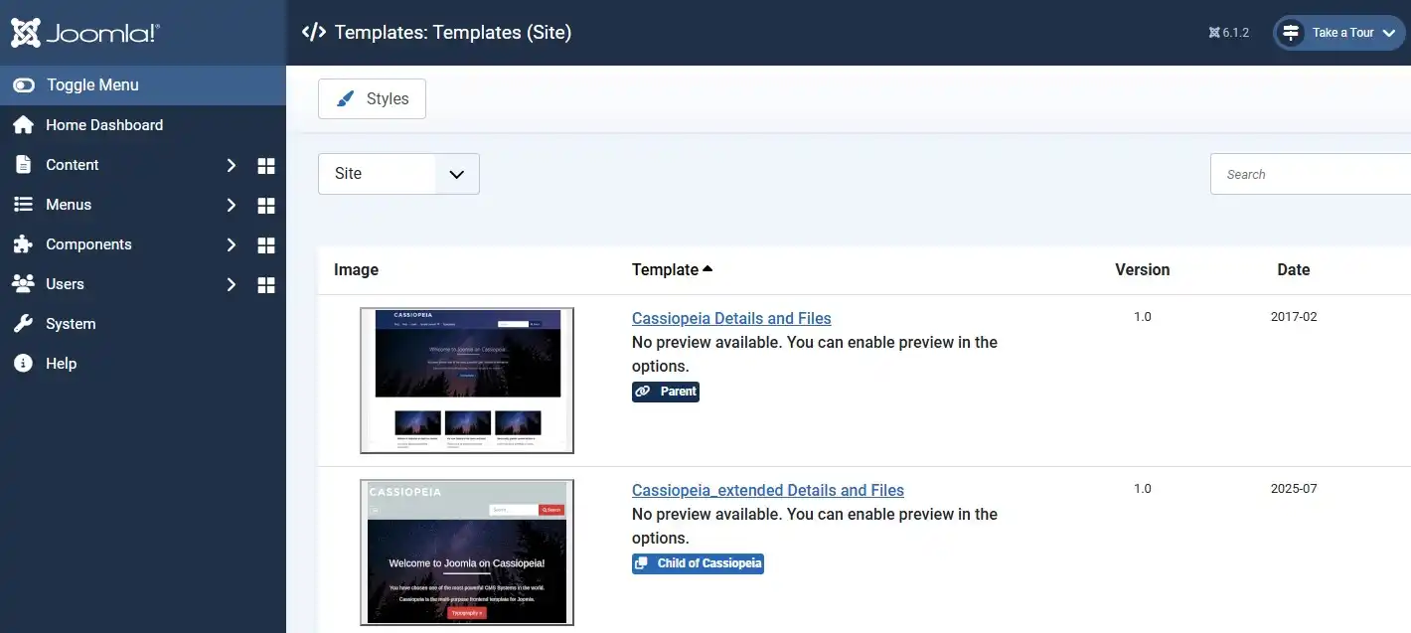Viewport: 1411px width, 633px height.
Task: Click the Parent badge under Cassiopeia
Action: click(666, 392)
